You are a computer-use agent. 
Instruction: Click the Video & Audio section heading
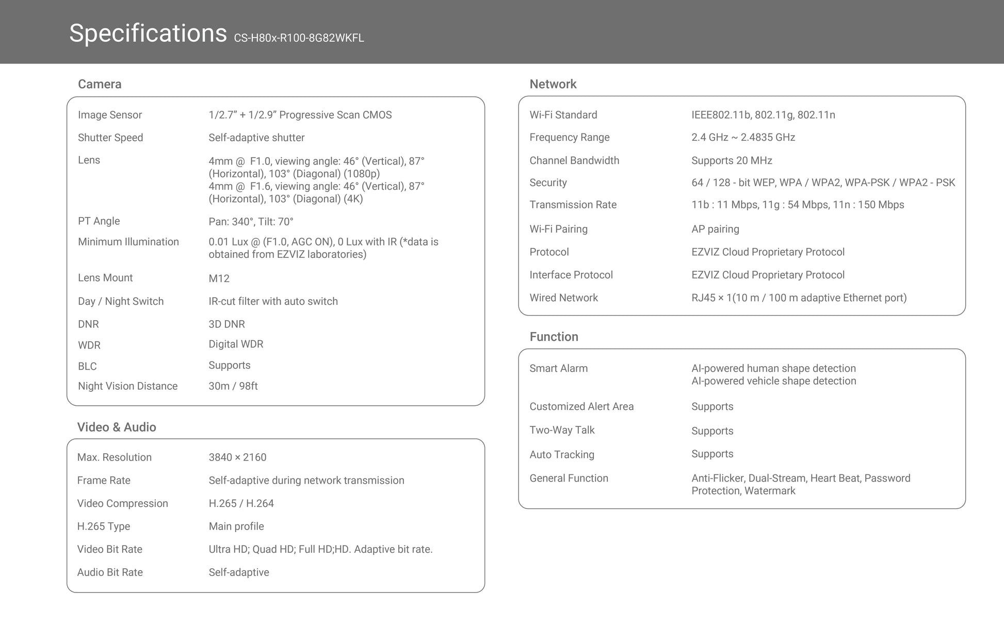(x=117, y=427)
